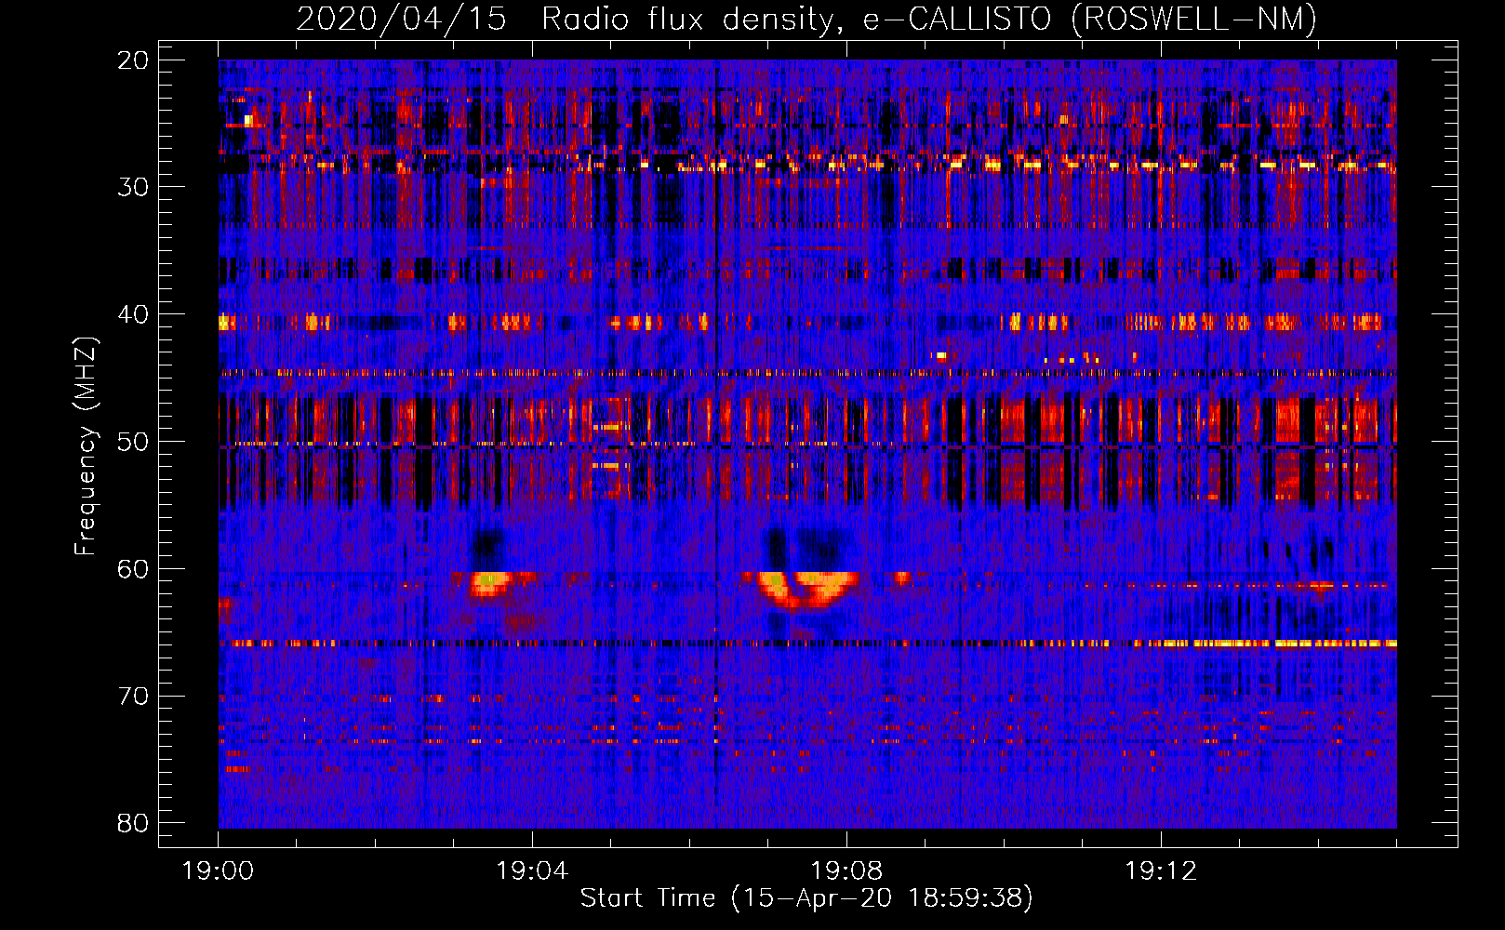Click the 30 MHz frequency tick label
The width and height of the screenshot is (1505, 930).
pos(134,187)
